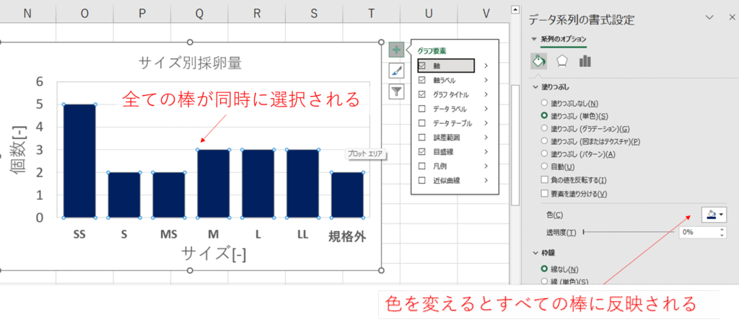Select column header U
Image resolution: width=739 pixels, height=327 pixels.
click(x=429, y=12)
